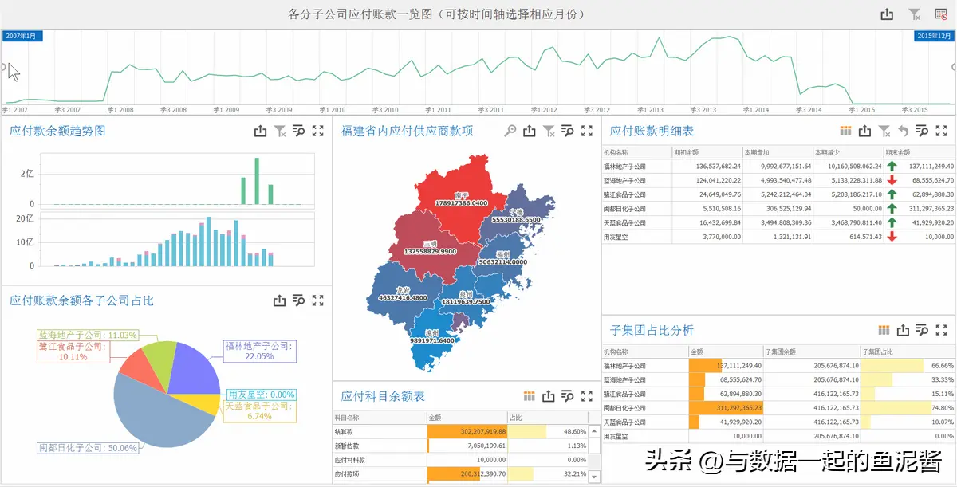Click the 2015年12月 timeline end marker
Screen dimensions: 957x487
tap(933, 36)
